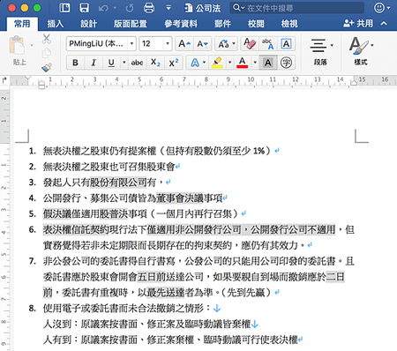The image size is (397, 351).
Task: Open the smiley feedback menu
Action: point(382,8)
